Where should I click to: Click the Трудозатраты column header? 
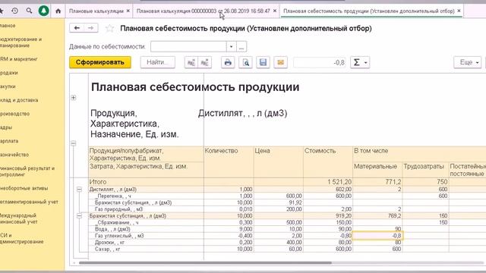click(x=424, y=167)
